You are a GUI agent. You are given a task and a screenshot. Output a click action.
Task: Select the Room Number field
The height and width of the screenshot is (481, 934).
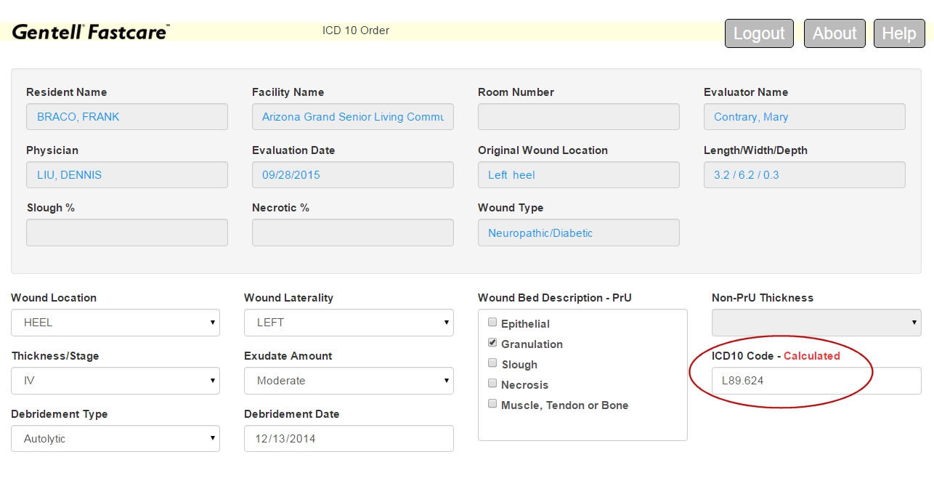[x=578, y=116]
